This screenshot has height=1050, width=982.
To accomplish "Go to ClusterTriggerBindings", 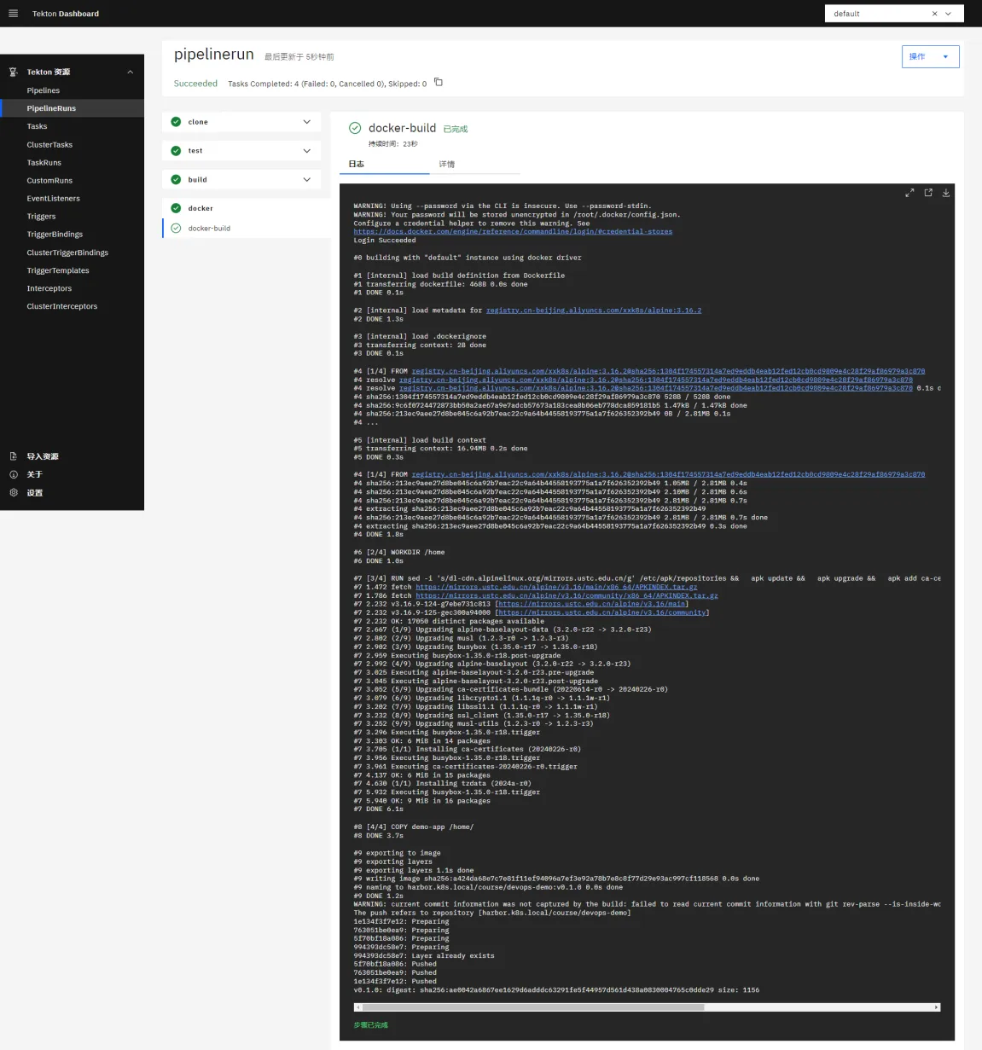I will pyautogui.click(x=67, y=252).
